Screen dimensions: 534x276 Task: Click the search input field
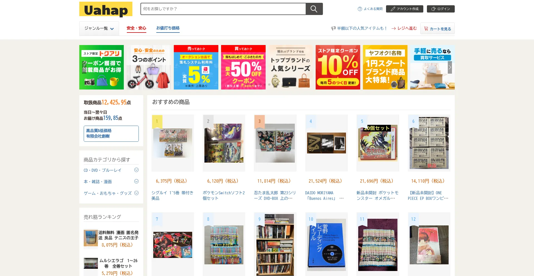click(x=223, y=9)
